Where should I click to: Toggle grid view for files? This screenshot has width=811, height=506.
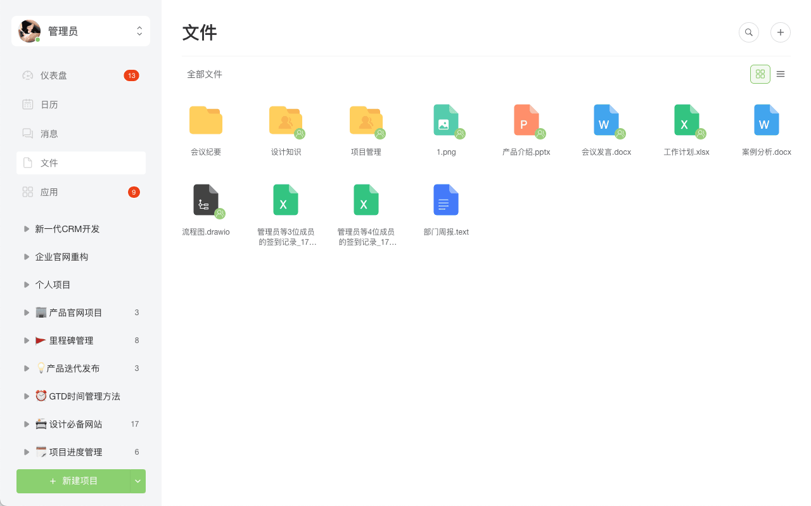(760, 74)
